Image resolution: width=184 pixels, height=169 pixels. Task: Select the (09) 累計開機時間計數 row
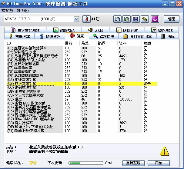click(x=82, y=76)
